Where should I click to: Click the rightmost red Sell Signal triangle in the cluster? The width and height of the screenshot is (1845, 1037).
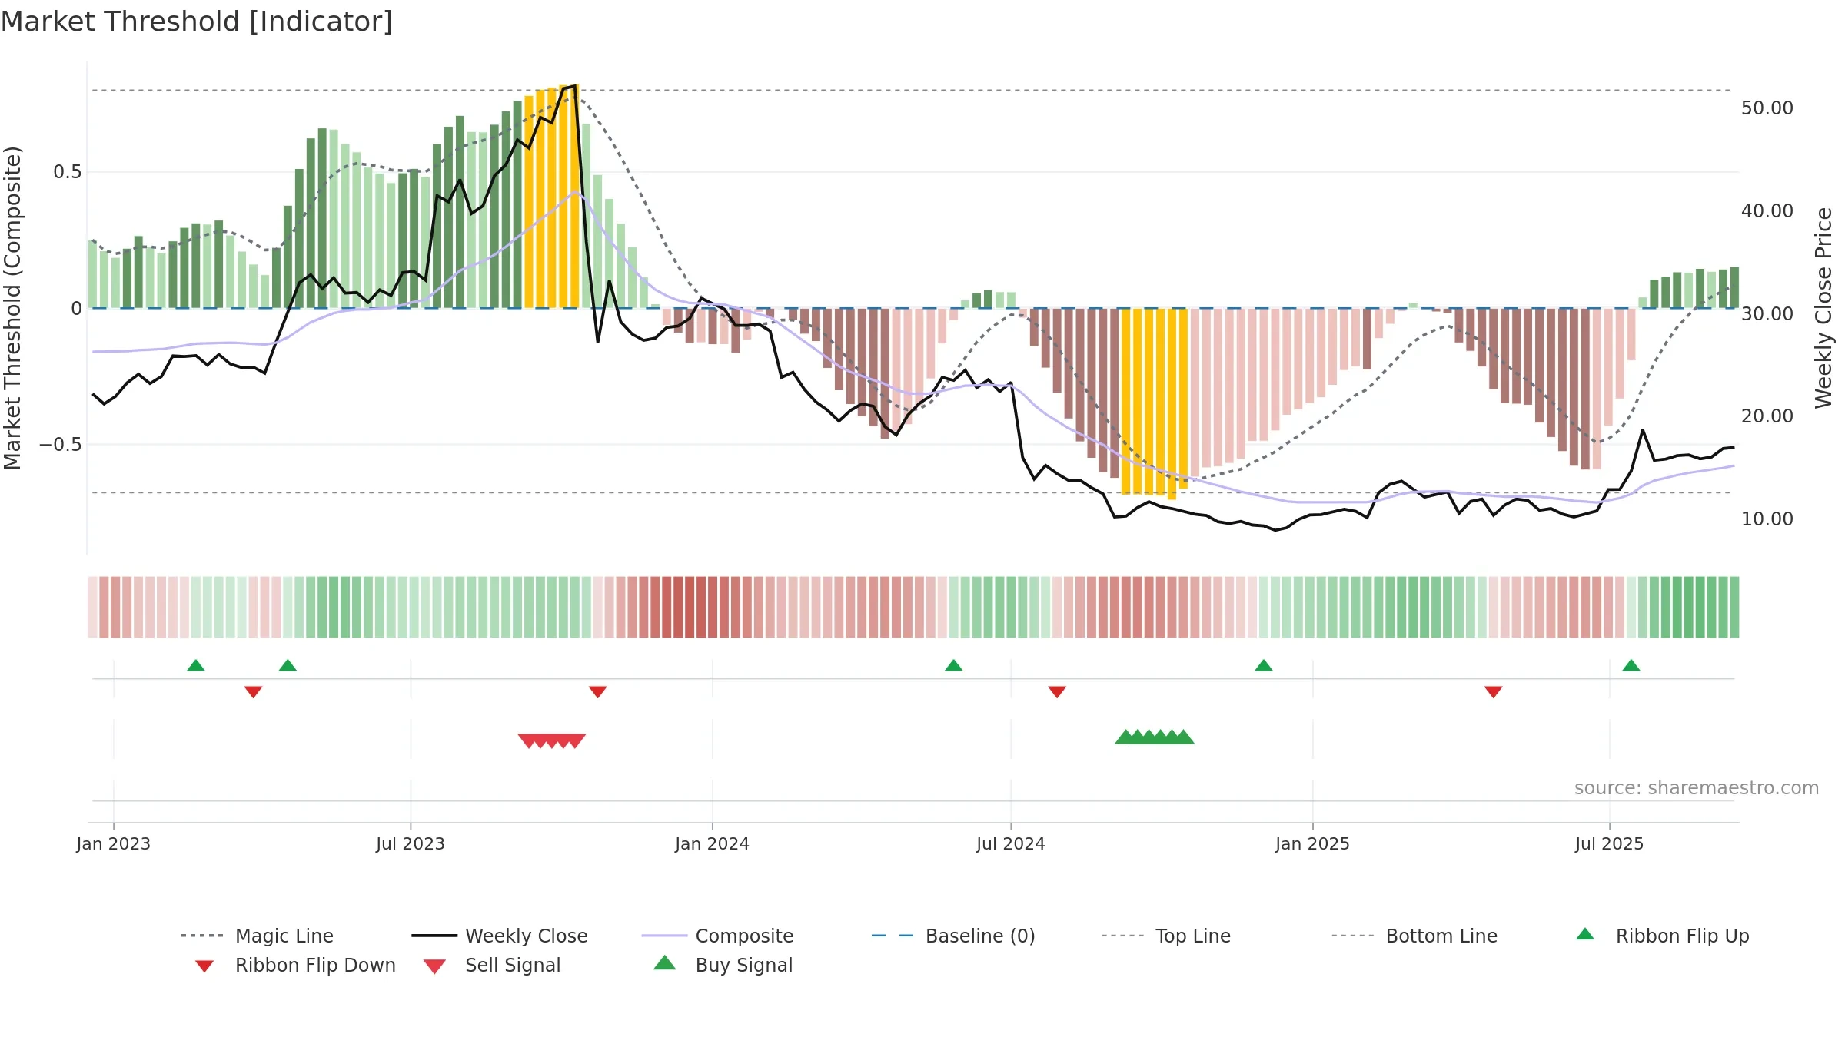(577, 740)
